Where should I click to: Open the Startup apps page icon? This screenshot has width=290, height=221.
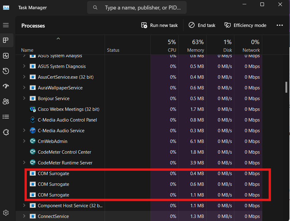(x=6, y=86)
